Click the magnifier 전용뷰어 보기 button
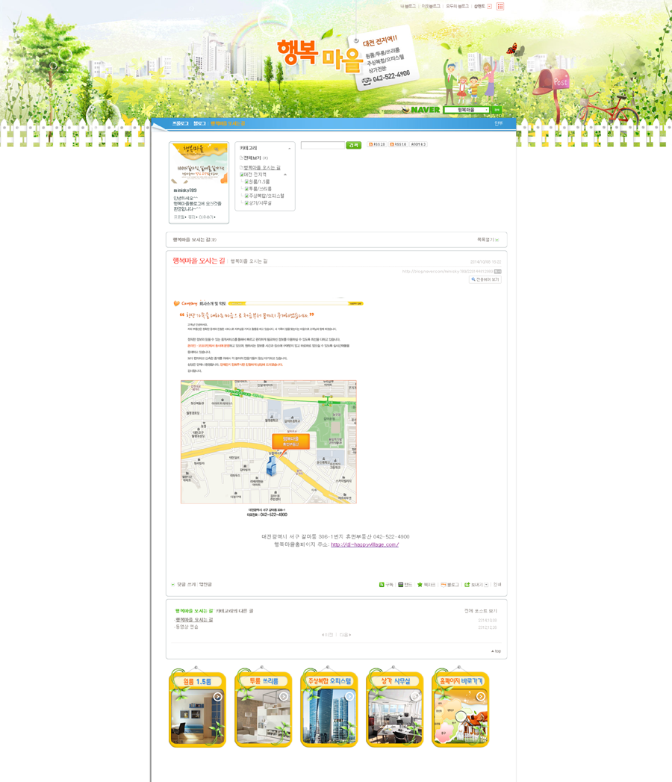Viewport: 672px width, 782px height. tap(485, 279)
